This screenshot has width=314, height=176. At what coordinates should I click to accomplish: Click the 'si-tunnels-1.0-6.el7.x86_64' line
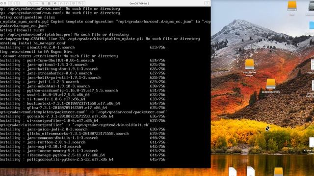pos(82,99)
